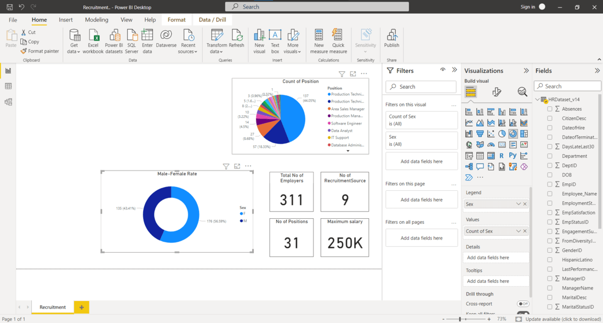Screen dimensions: 603x323
Task: Check the EmpID field
Action: (x=549, y=184)
